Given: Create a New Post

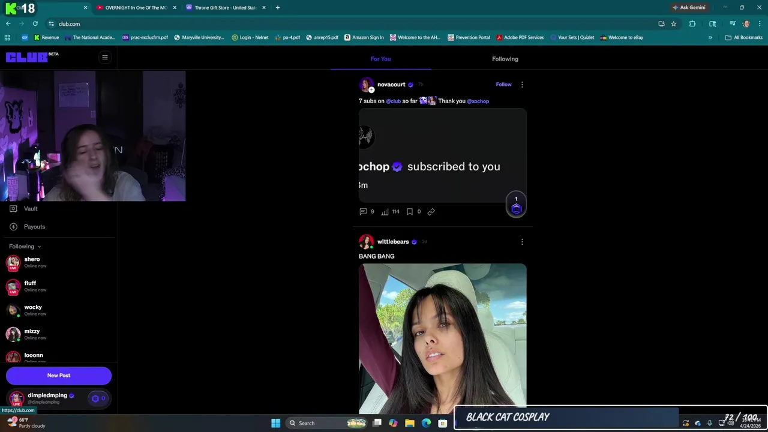Looking at the screenshot, I should coord(59,376).
